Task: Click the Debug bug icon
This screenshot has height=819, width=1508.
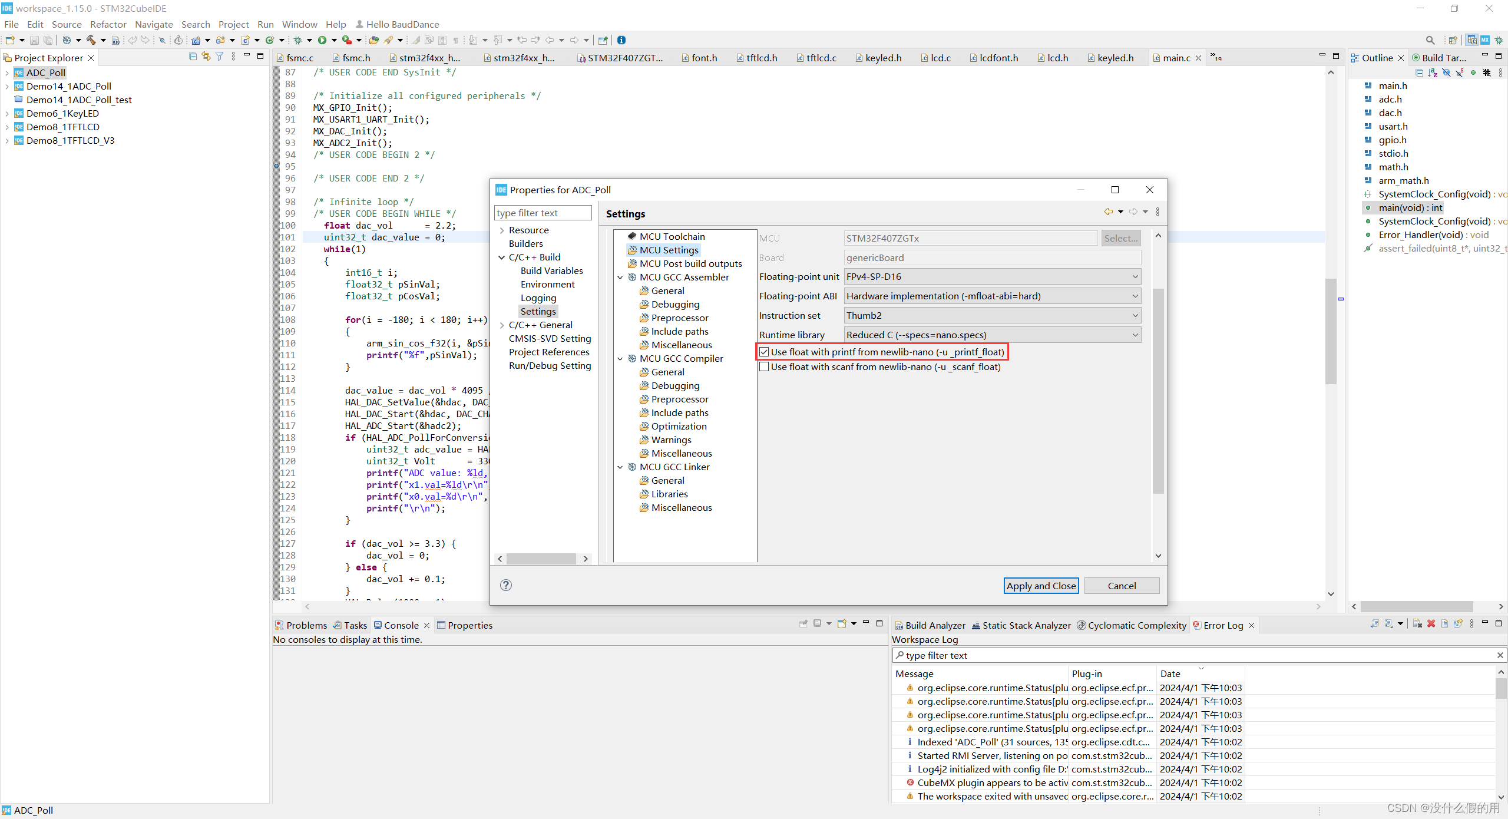Action: point(298,40)
